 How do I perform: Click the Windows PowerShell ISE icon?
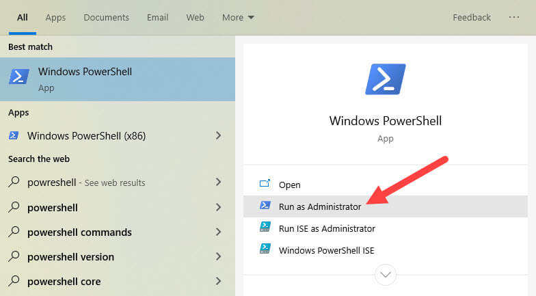[x=265, y=249]
